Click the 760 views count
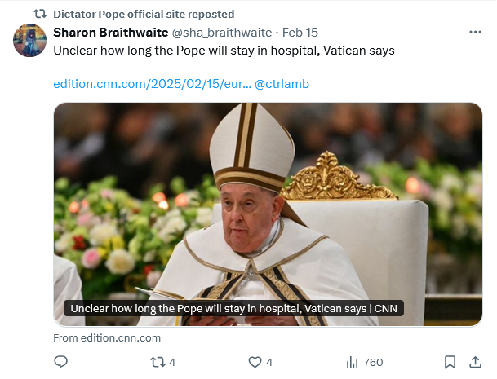497x379 pixels. [x=373, y=362]
